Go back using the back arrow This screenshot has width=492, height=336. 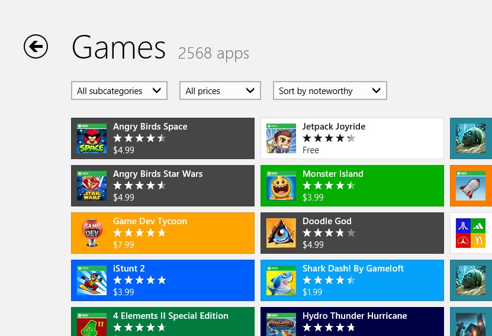(x=36, y=47)
